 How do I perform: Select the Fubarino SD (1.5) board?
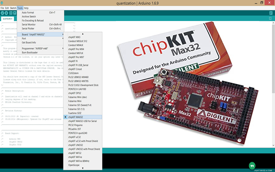(x=82, y=109)
